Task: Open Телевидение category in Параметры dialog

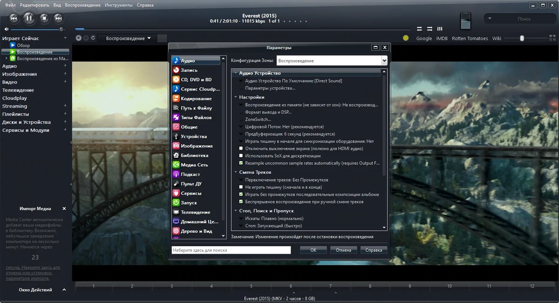Action: click(196, 212)
